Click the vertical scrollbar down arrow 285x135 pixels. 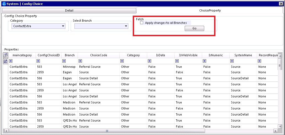coord(280,126)
